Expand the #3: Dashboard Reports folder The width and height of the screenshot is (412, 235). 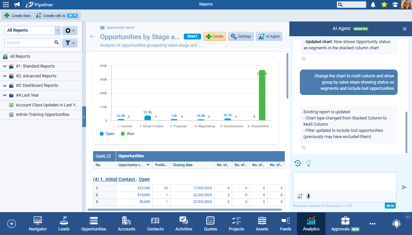coord(5,86)
